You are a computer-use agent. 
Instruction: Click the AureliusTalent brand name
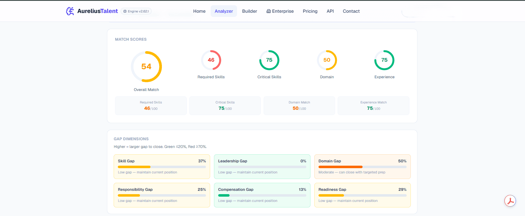pos(98,11)
